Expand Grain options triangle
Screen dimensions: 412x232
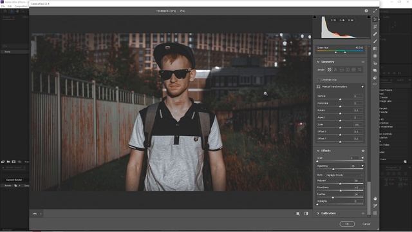(x=362, y=158)
